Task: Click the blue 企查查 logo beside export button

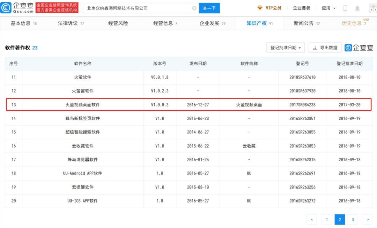Action: [358, 48]
